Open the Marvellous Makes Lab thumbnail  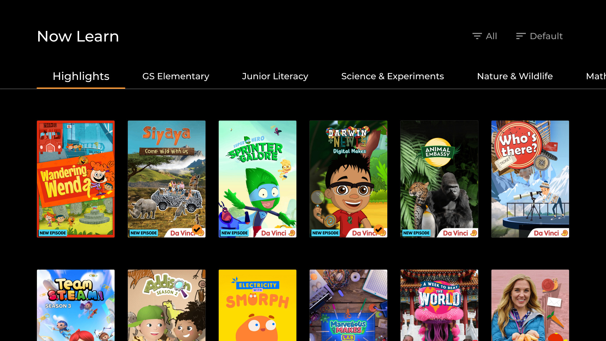tap(348, 305)
